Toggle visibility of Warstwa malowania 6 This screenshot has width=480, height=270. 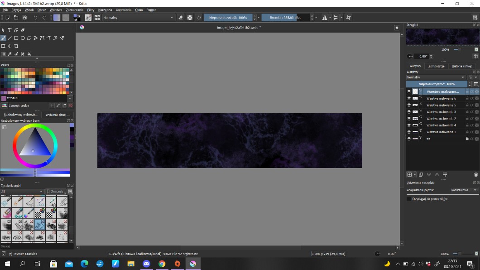(x=409, y=98)
